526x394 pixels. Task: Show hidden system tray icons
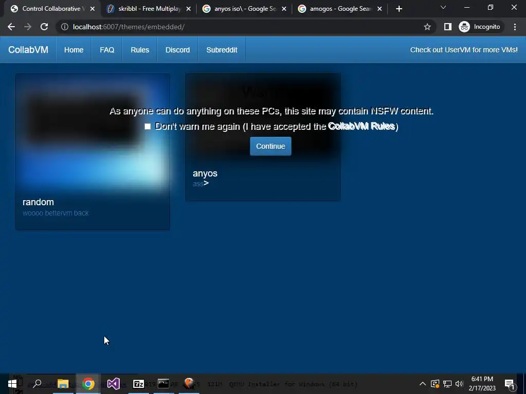pyautogui.click(x=423, y=384)
